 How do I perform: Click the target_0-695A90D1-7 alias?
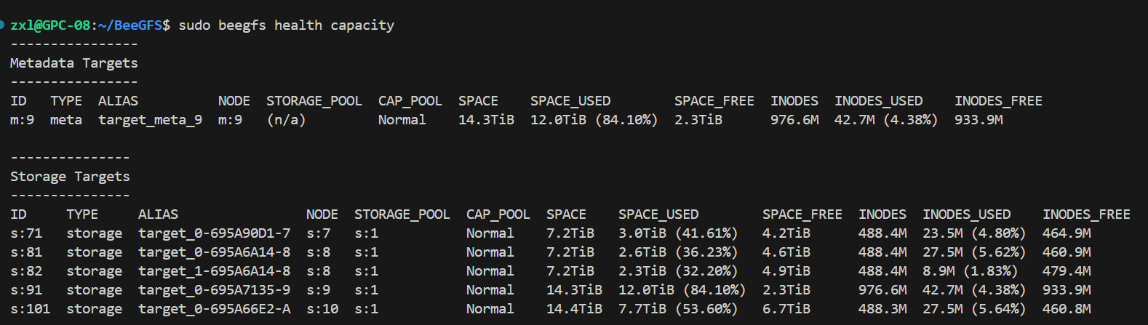214,233
